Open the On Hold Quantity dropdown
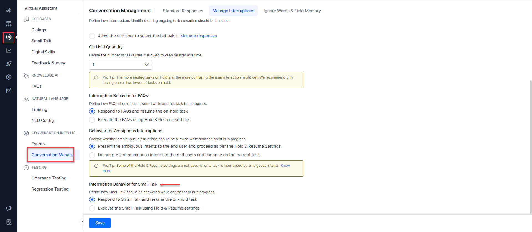The height and width of the screenshot is (232, 532). (x=120, y=65)
